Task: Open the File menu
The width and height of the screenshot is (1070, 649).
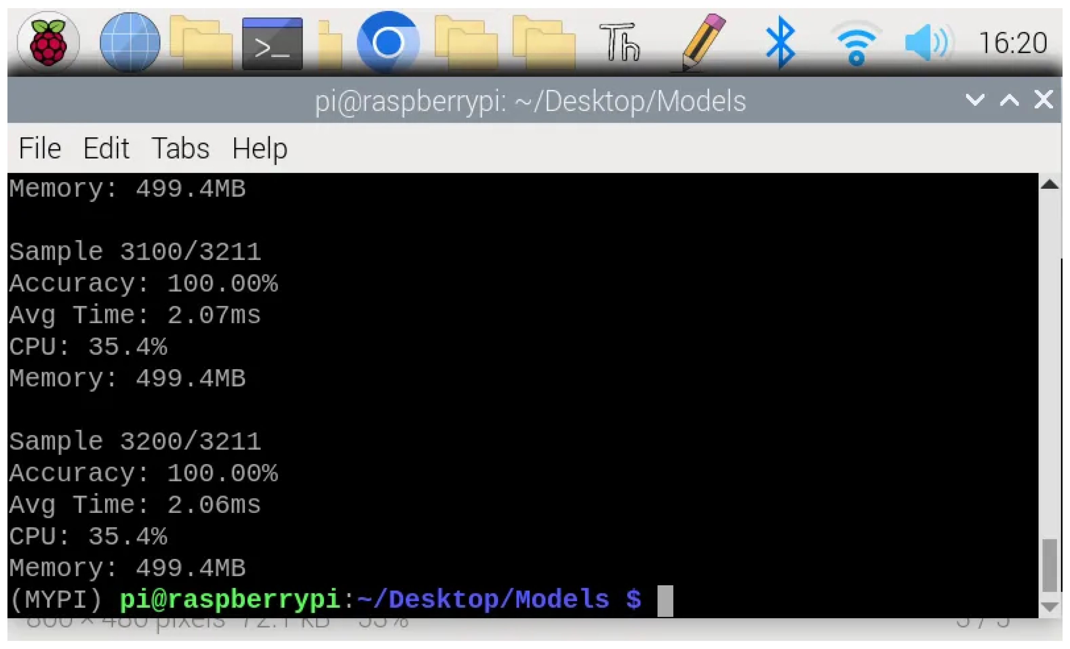Action: click(x=40, y=148)
